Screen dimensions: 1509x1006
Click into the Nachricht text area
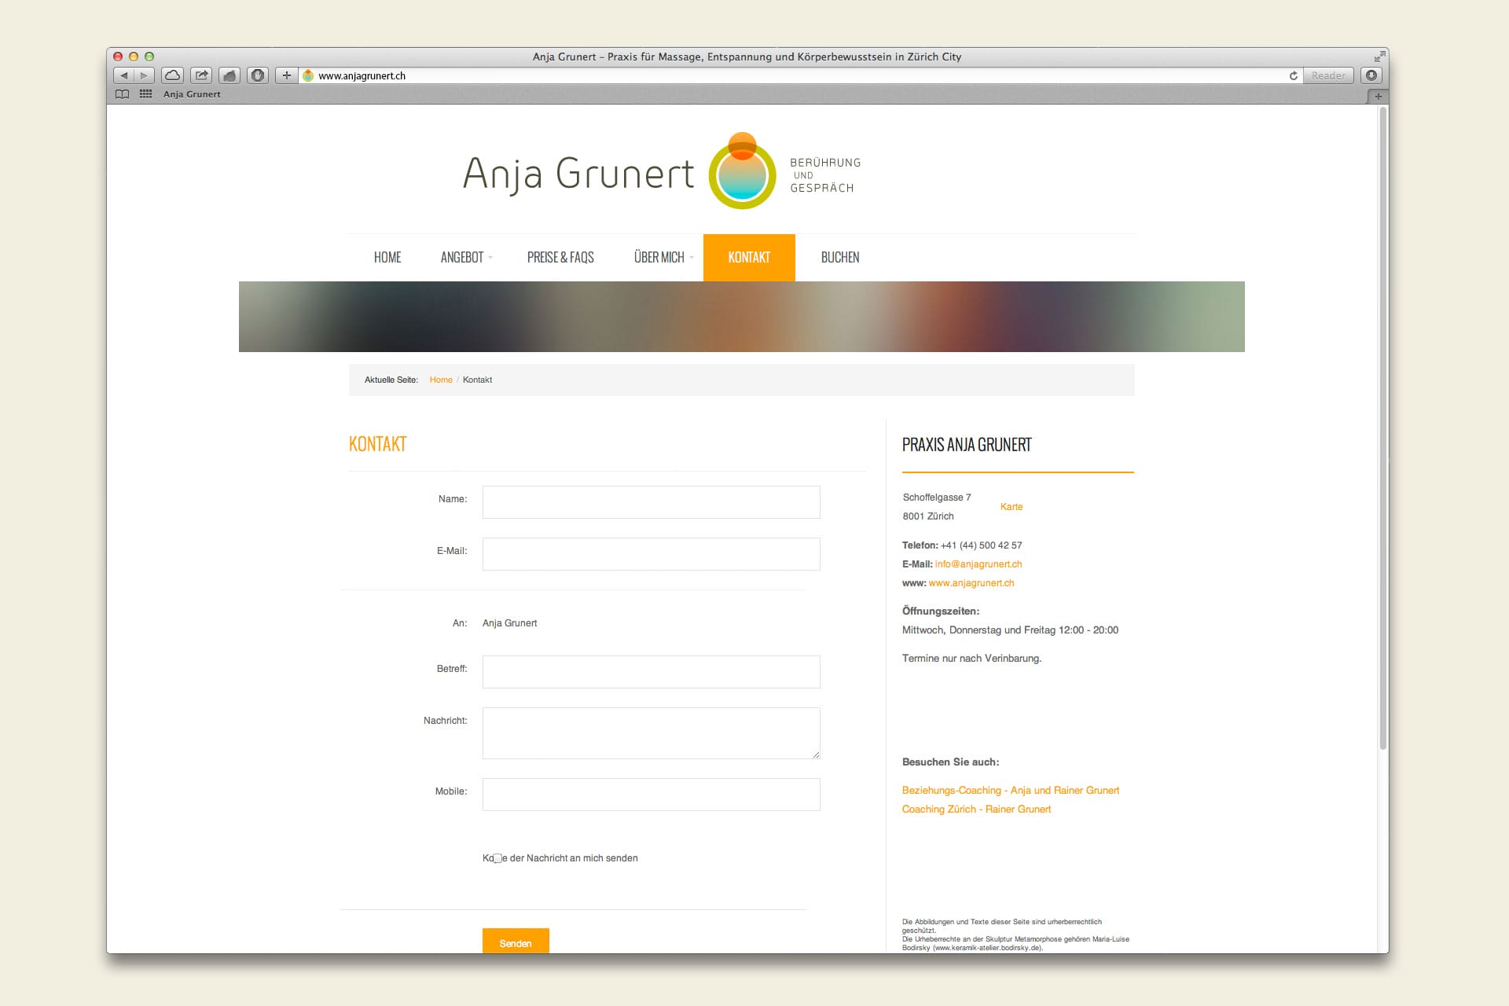(x=651, y=732)
